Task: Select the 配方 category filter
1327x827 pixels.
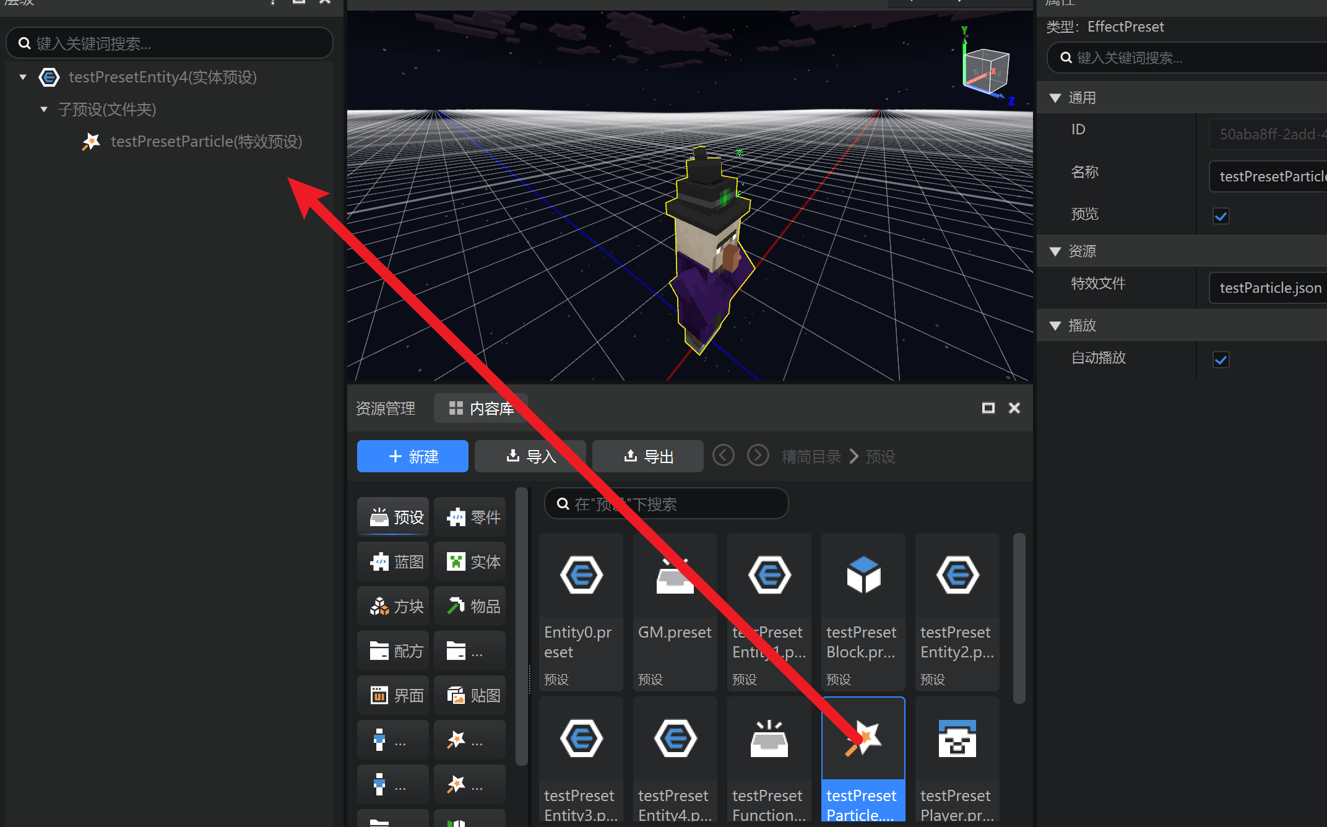Action: coord(393,651)
